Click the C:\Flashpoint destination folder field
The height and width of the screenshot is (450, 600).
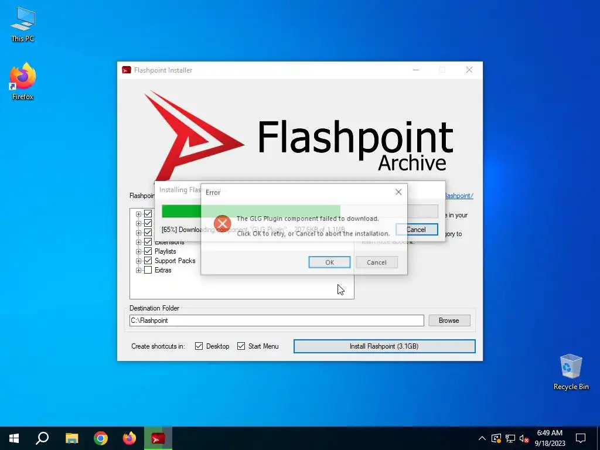coord(277,321)
